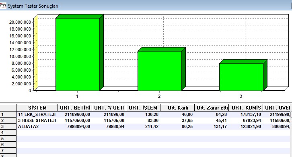The height and width of the screenshot is (157, 292).
Task: Select the Ort. Zarar etti column header
Action: [x=212, y=108]
